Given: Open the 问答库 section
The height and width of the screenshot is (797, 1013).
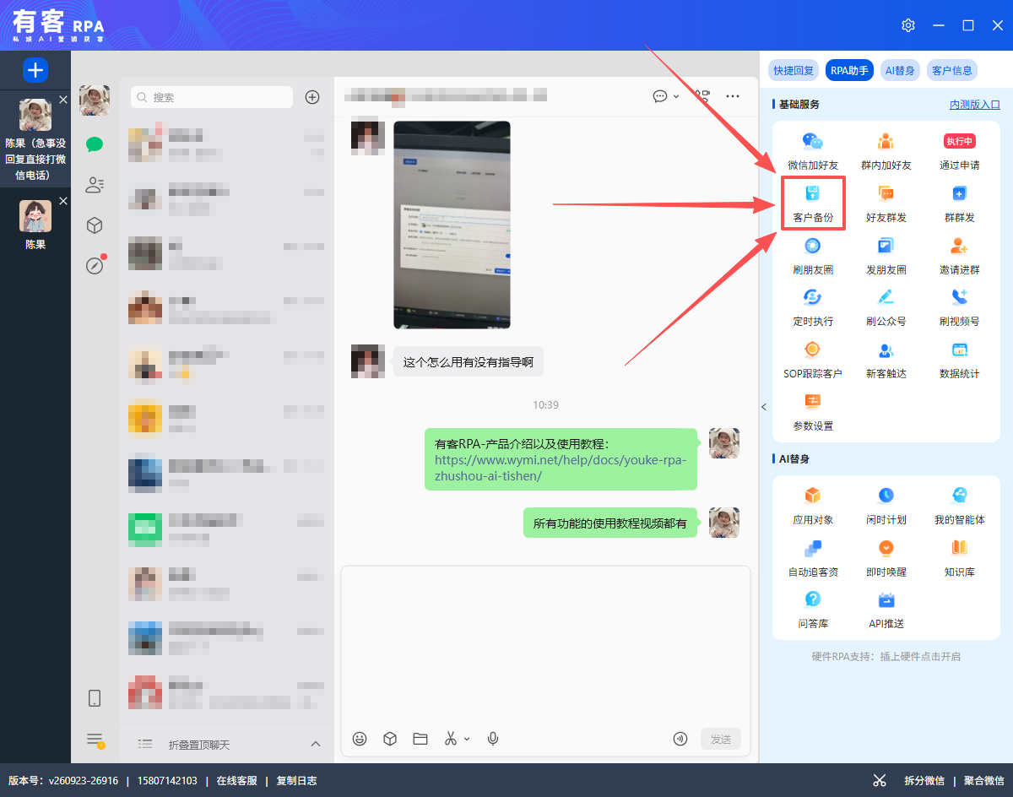Looking at the screenshot, I should click(x=813, y=610).
